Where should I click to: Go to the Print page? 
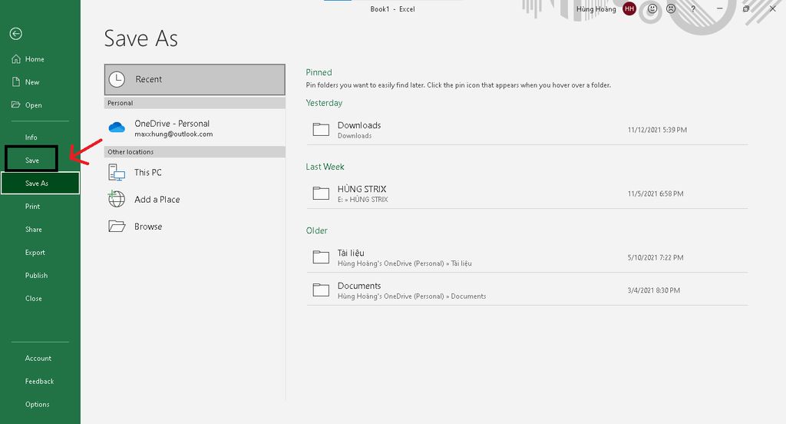tap(32, 207)
